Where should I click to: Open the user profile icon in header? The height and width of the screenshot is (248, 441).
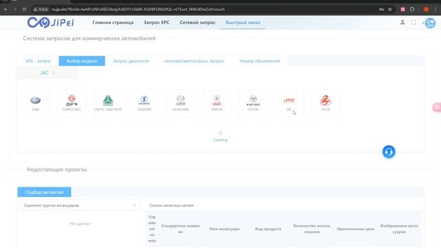click(x=402, y=22)
